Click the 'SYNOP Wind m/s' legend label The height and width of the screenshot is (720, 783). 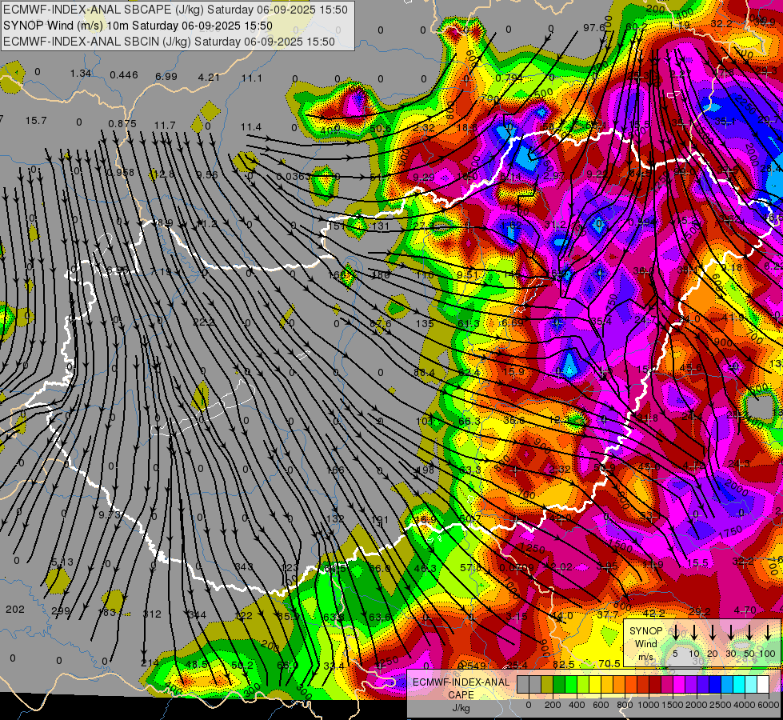click(645, 643)
